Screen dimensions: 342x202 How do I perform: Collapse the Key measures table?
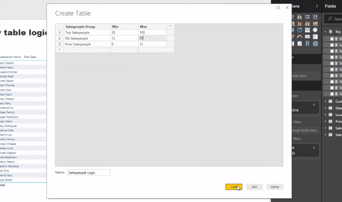[x=325, y=32]
